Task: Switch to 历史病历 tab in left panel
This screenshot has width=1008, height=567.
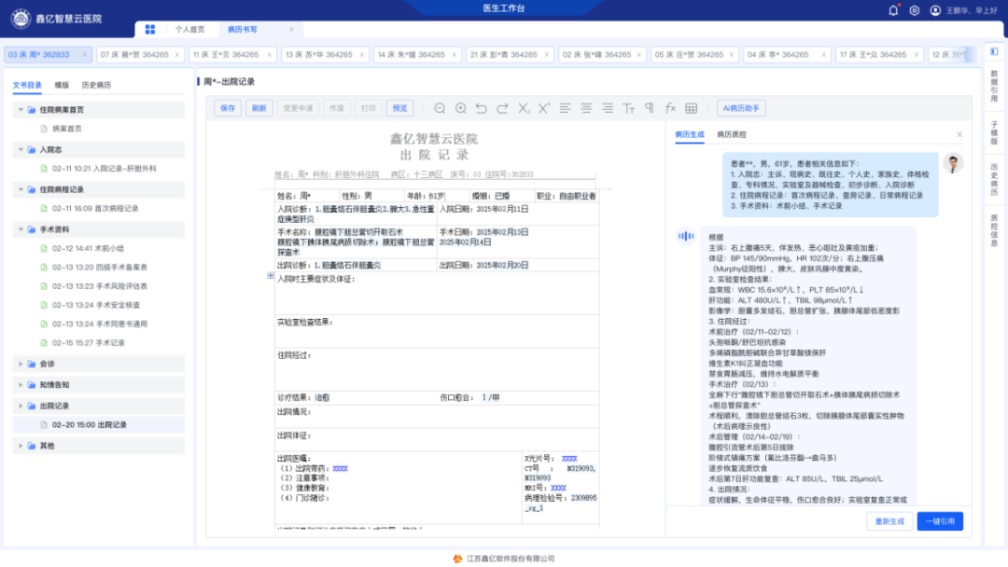Action: 96,85
